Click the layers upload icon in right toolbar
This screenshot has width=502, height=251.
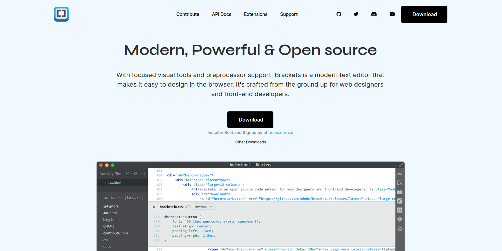pos(400,228)
